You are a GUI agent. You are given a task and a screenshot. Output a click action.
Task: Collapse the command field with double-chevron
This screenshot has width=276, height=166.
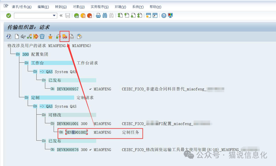point(61,16)
